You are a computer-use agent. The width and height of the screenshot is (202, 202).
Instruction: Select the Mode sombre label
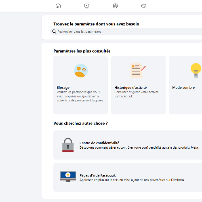pos(183,88)
